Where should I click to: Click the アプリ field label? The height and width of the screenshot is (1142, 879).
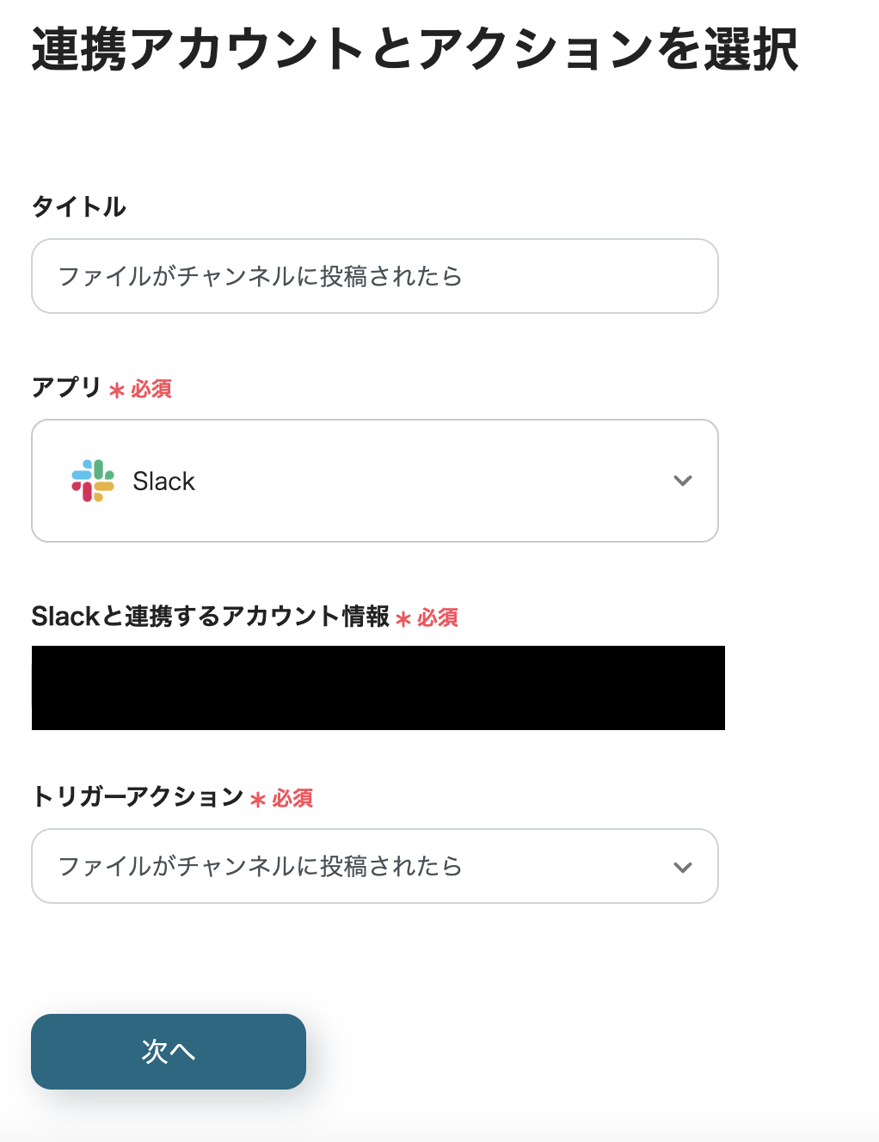pyautogui.click(x=66, y=388)
